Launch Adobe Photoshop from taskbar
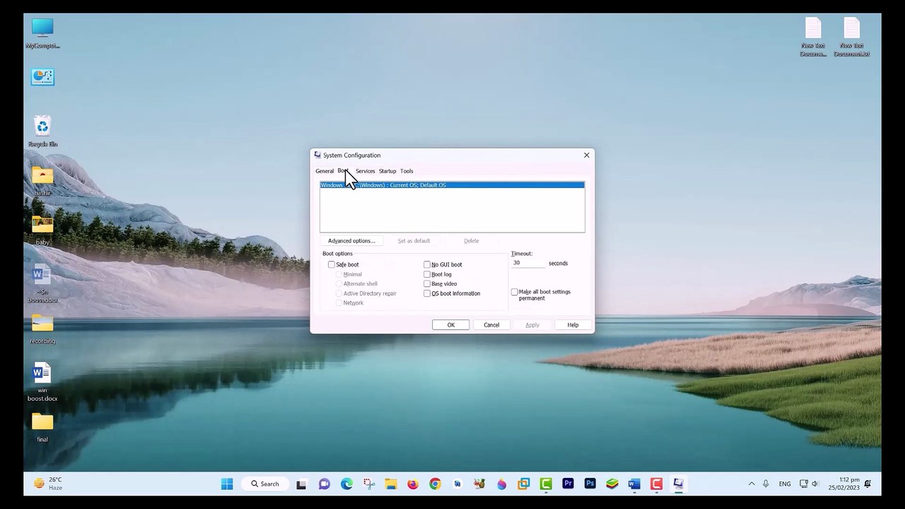This screenshot has width=905, height=509. point(590,484)
